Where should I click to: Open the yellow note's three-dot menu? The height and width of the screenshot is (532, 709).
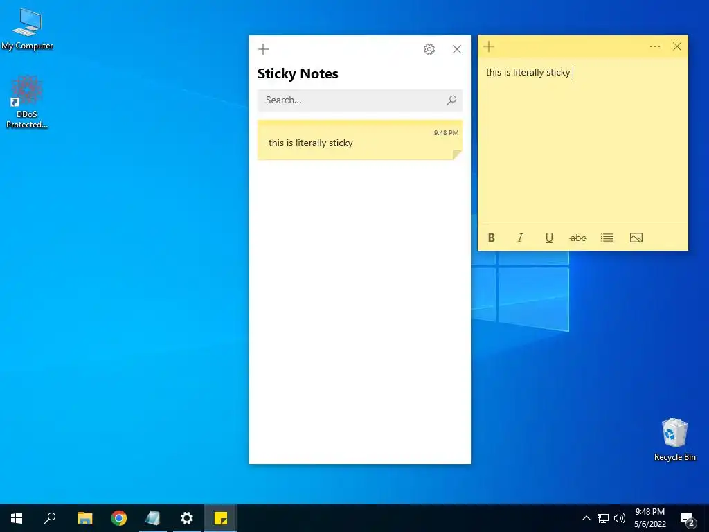pos(655,46)
